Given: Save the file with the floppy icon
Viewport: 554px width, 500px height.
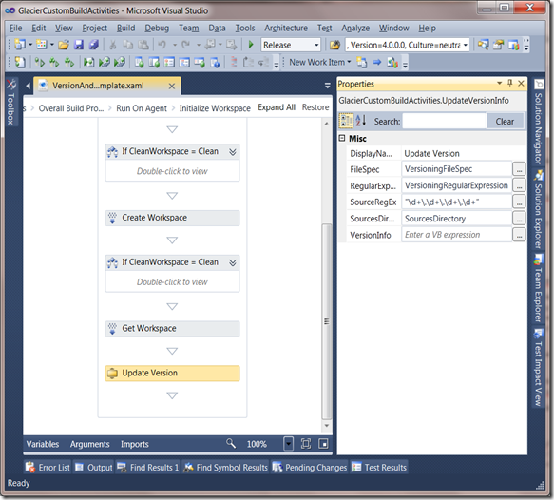Looking at the screenshot, I should pyautogui.click(x=79, y=45).
